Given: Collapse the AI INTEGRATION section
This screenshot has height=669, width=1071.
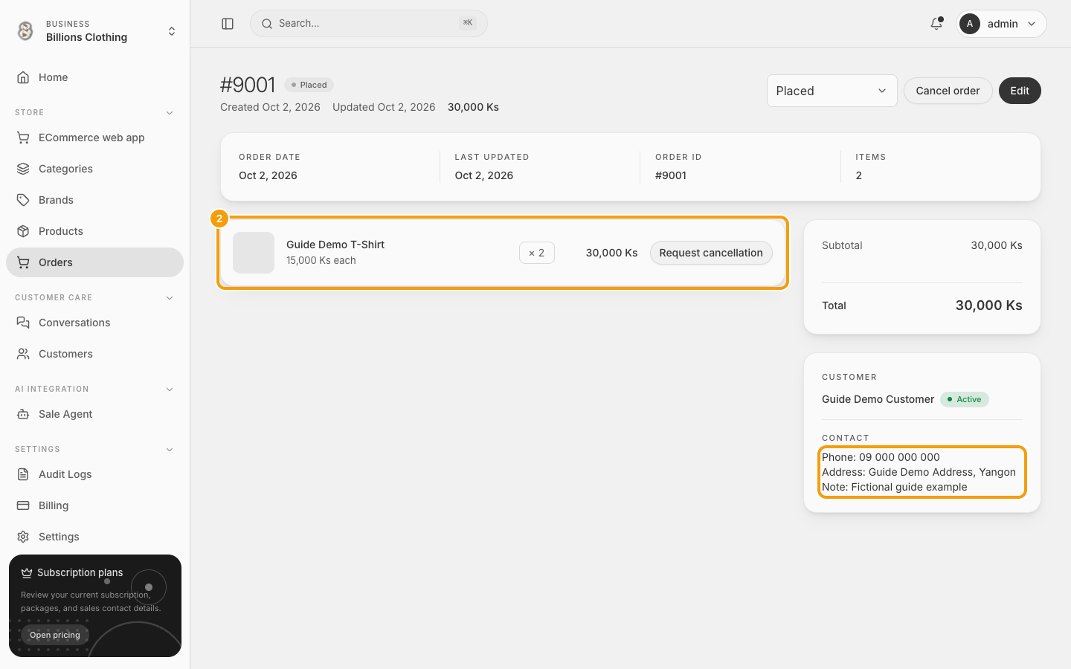Looking at the screenshot, I should click(x=170, y=390).
